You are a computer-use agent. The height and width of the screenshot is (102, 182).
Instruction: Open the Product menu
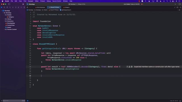pyautogui.click(x=43, y=1)
